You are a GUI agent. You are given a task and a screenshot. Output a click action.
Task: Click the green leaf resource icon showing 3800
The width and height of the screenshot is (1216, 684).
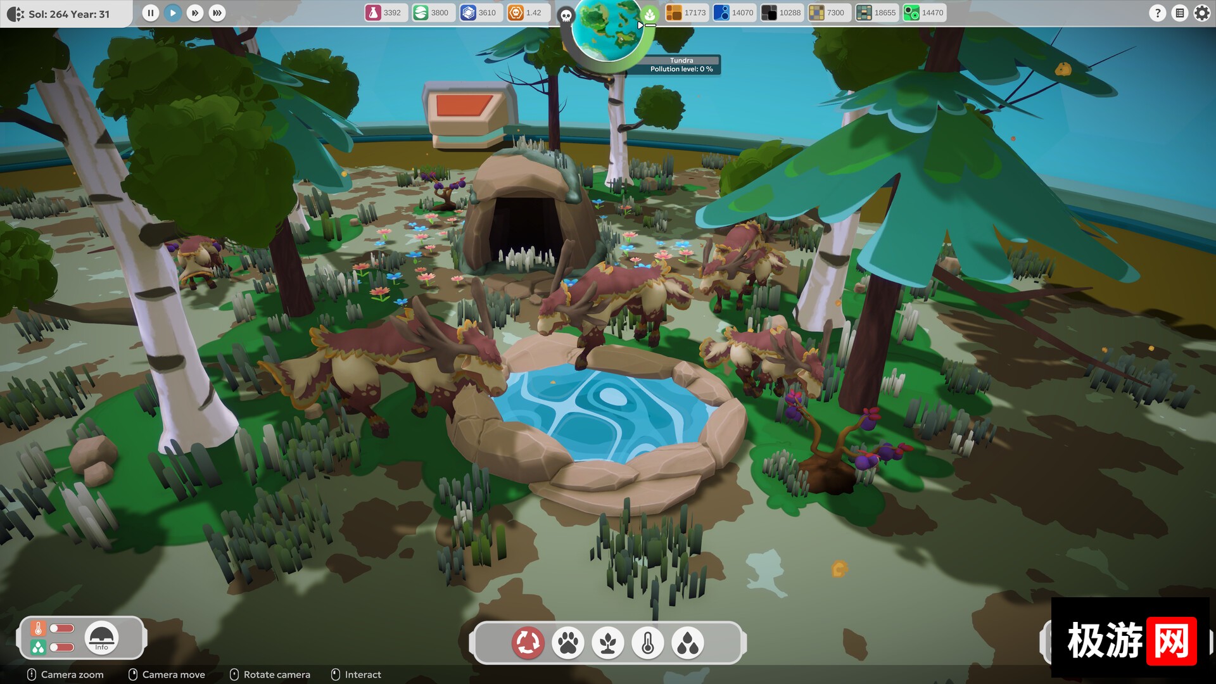coord(421,13)
